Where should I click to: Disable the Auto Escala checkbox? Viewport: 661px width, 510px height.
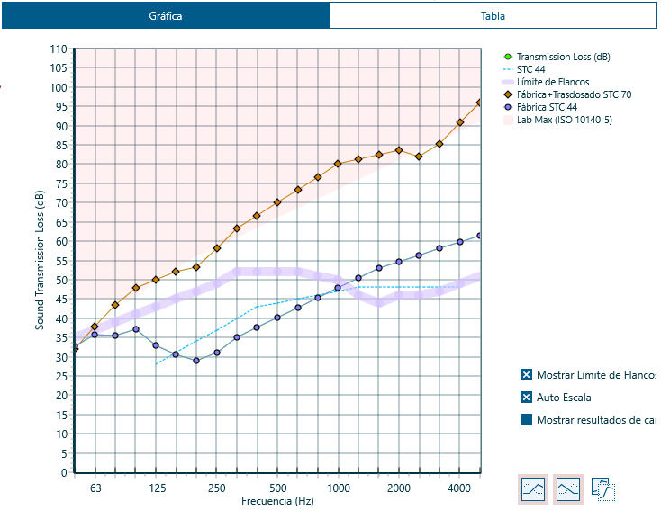[526, 398]
